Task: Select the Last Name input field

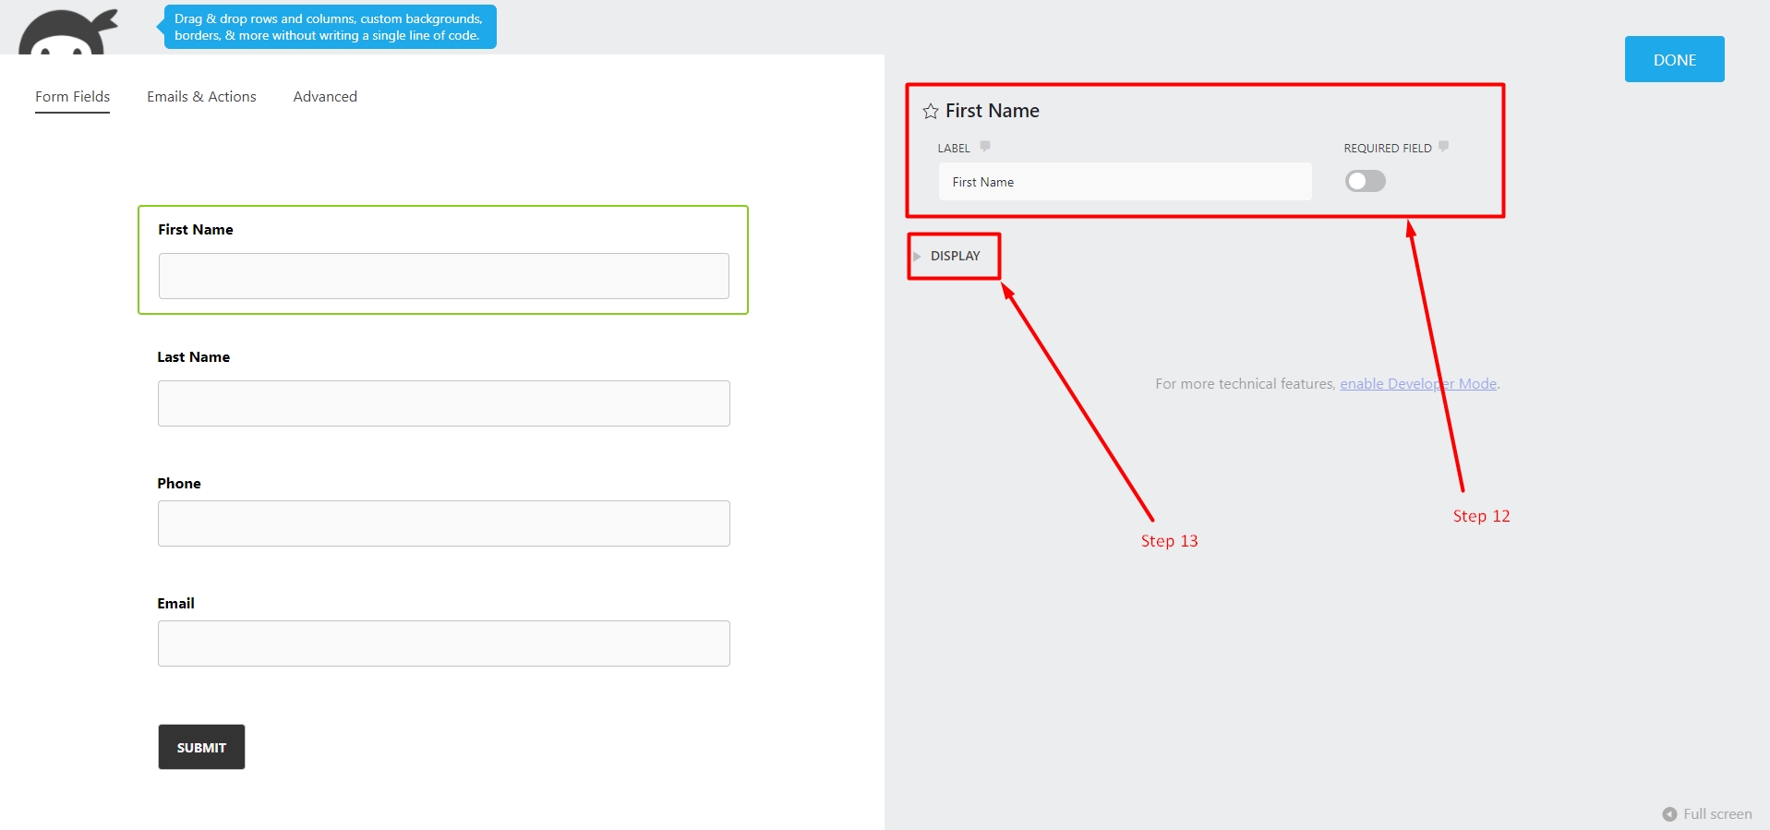Action: [443, 403]
